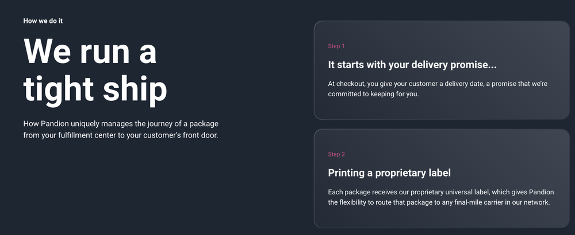This screenshot has width=575, height=235.
Task: Click the line starting "the flexibility to route"
Action: (x=439, y=202)
